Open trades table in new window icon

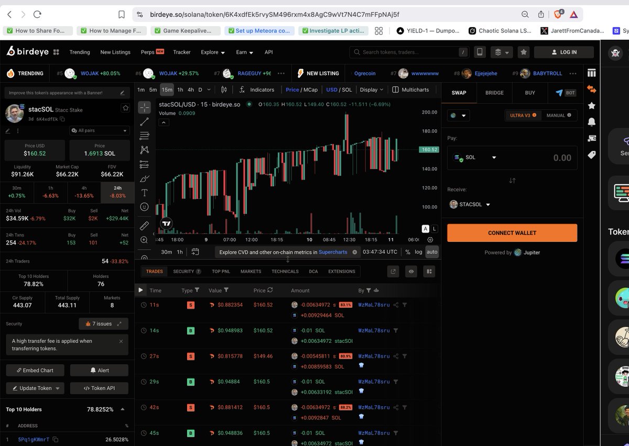click(x=394, y=271)
